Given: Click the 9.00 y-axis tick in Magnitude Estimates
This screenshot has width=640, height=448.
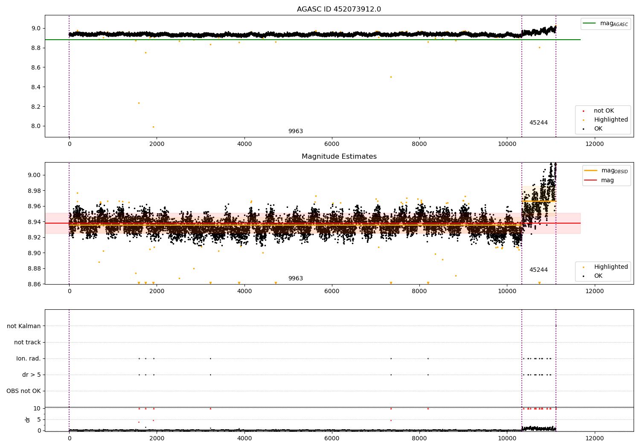Looking at the screenshot, I should tap(35, 175).
